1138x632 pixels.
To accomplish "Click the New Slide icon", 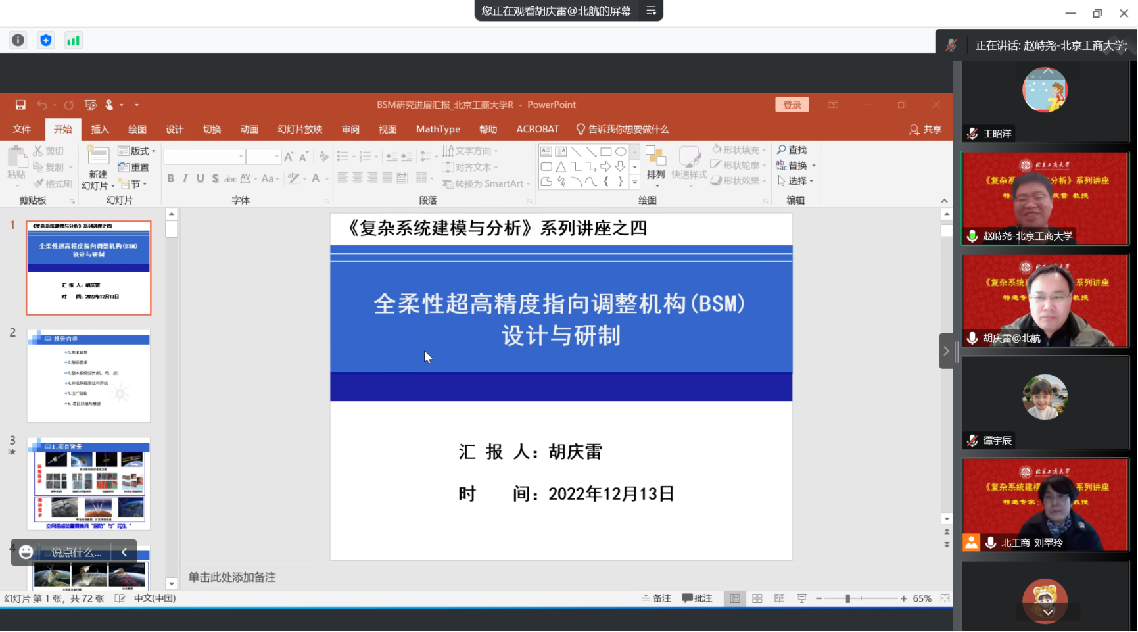I will [x=98, y=157].
